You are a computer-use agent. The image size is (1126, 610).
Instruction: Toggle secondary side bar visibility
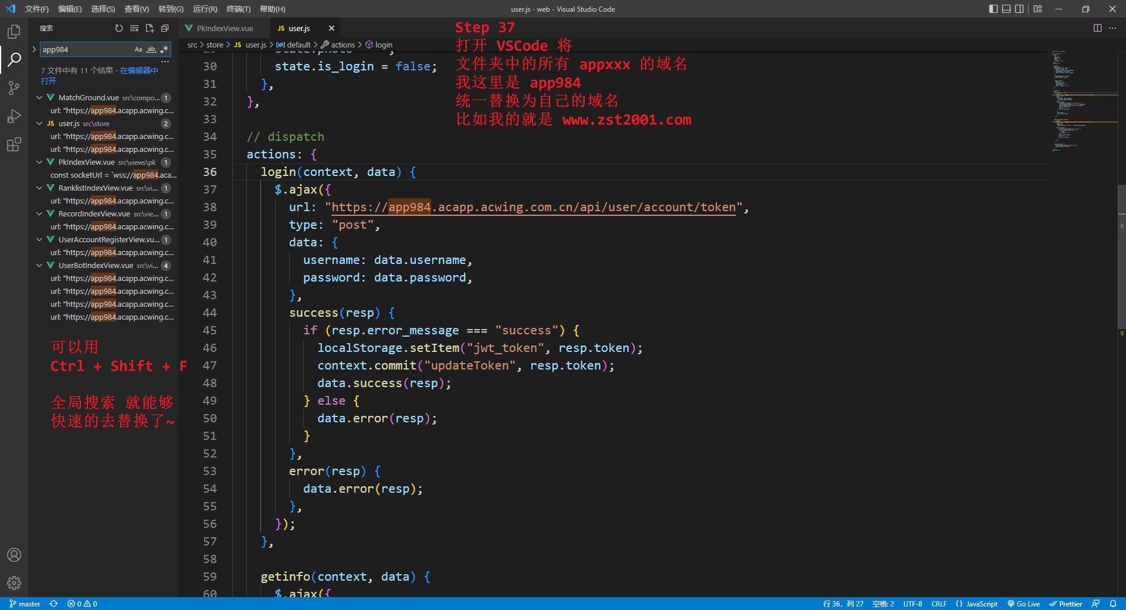point(1020,9)
